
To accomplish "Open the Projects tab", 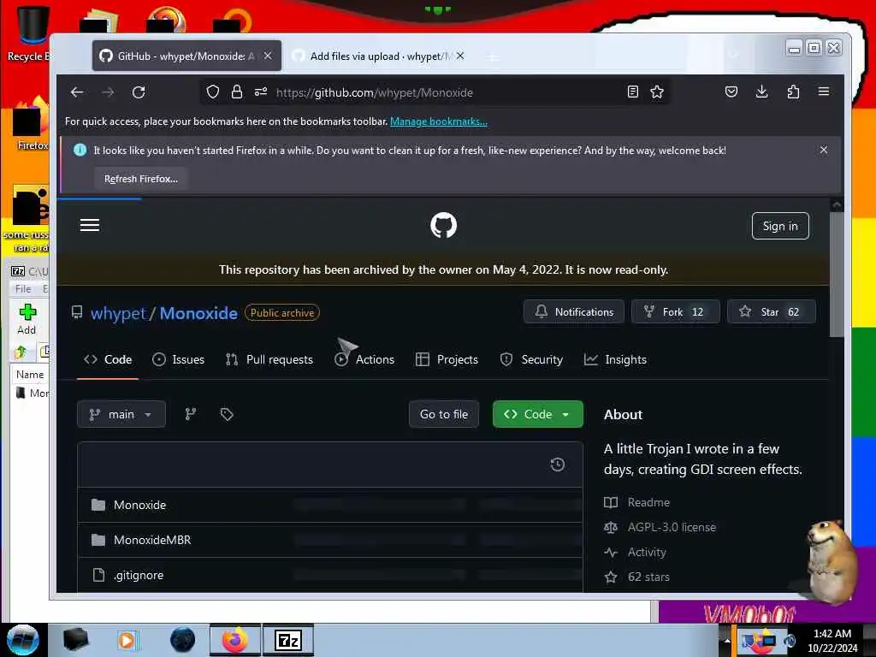I will point(447,360).
